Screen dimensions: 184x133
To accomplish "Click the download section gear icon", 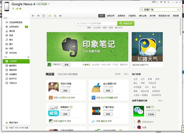I will (28, 57).
